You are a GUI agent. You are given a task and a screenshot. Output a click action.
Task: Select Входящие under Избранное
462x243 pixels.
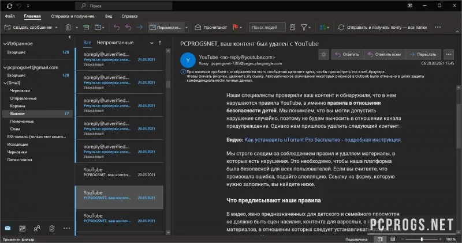point(38,52)
